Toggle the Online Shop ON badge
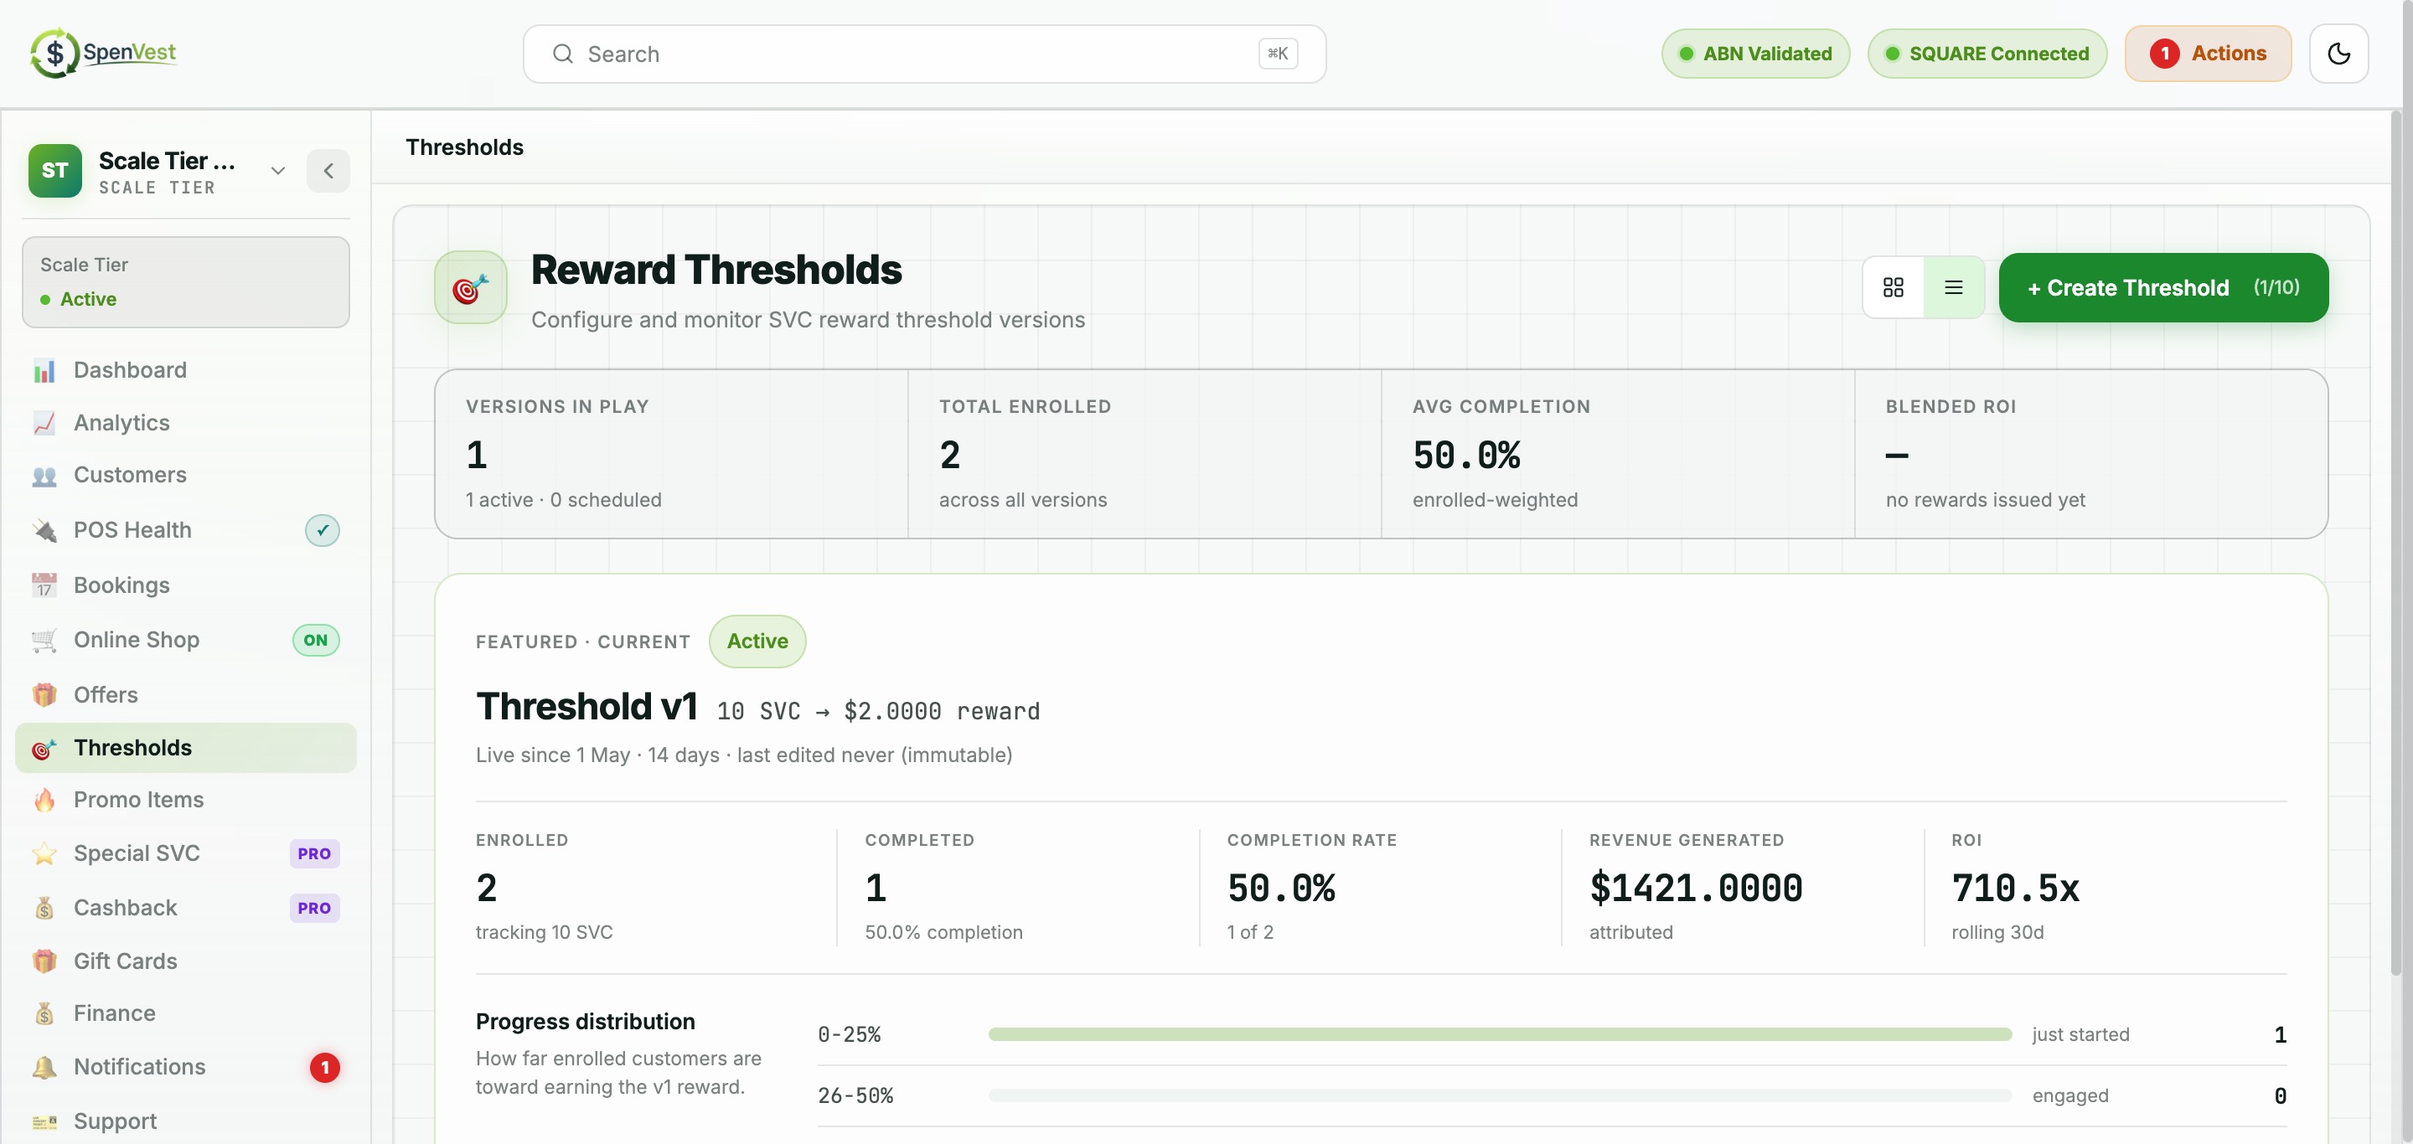The image size is (2413, 1144). pos(316,641)
